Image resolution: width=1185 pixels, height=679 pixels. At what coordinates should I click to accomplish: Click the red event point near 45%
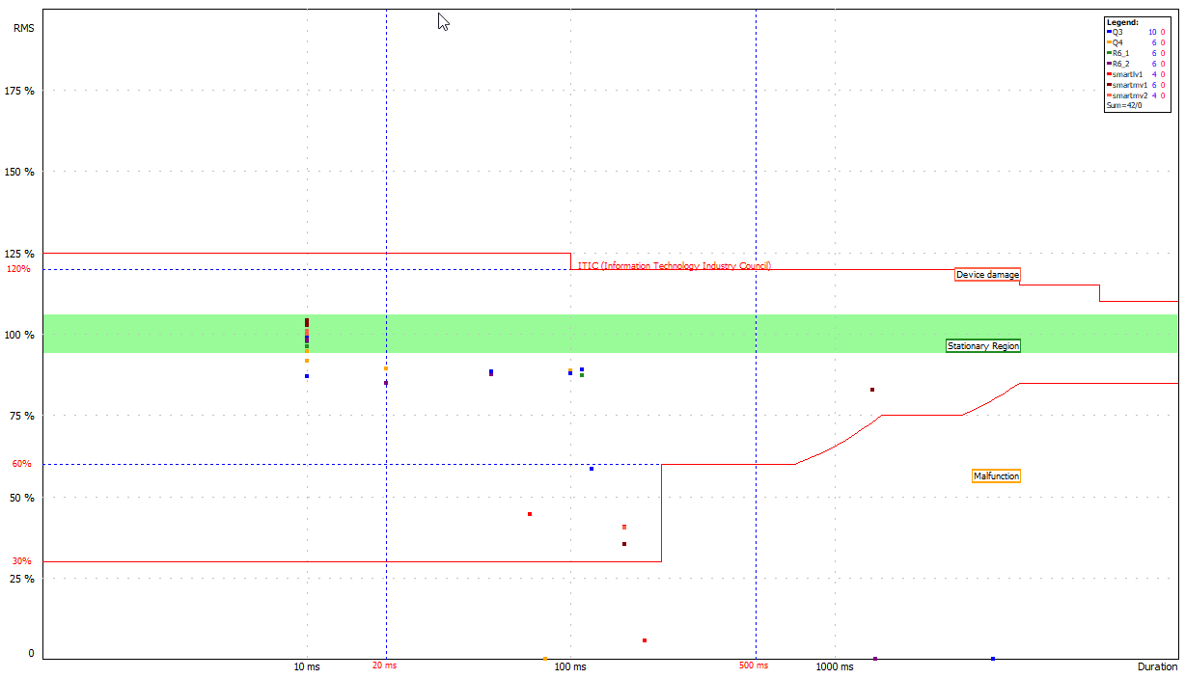(530, 514)
